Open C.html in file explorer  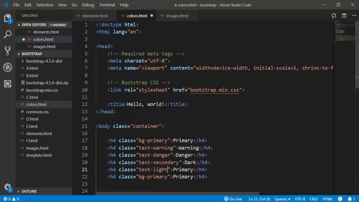(44, 97)
